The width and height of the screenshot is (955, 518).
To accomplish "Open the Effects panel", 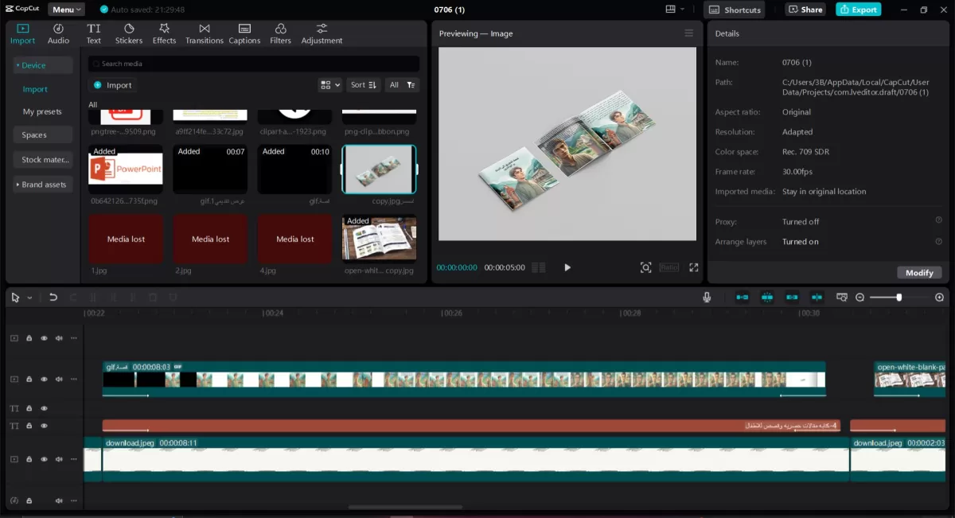I will pyautogui.click(x=164, y=33).
